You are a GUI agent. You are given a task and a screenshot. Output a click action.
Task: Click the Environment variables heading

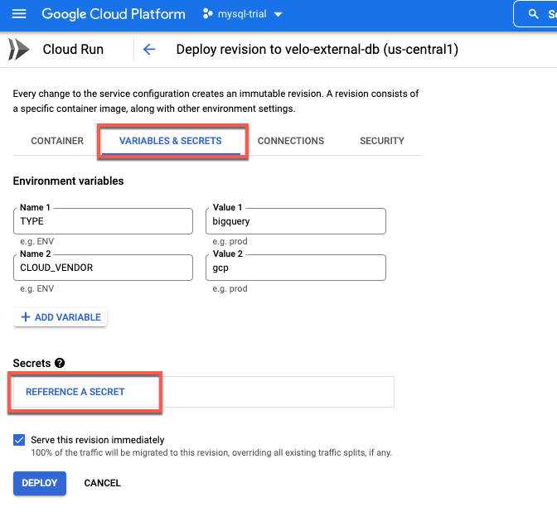click(x=68, y=181)
